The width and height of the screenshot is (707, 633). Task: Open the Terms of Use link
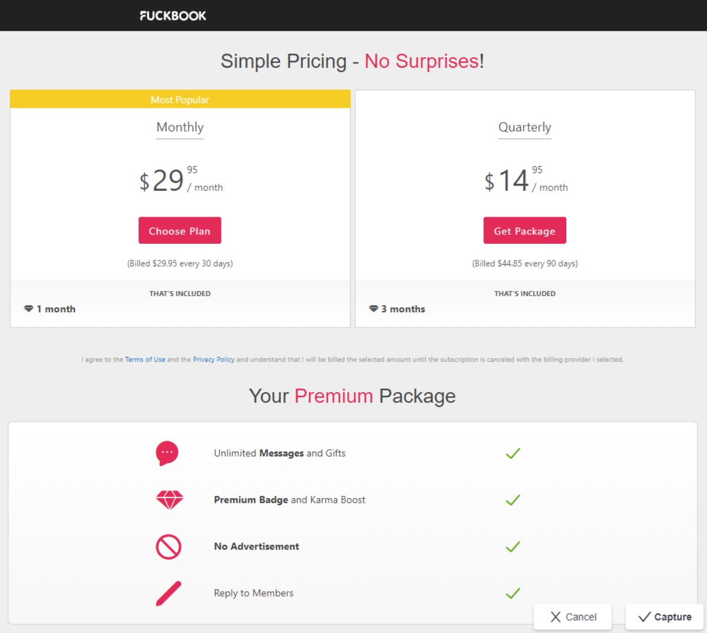(x=145, y=360)
